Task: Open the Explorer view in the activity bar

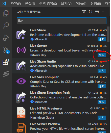Action: [x=6, y=13]
